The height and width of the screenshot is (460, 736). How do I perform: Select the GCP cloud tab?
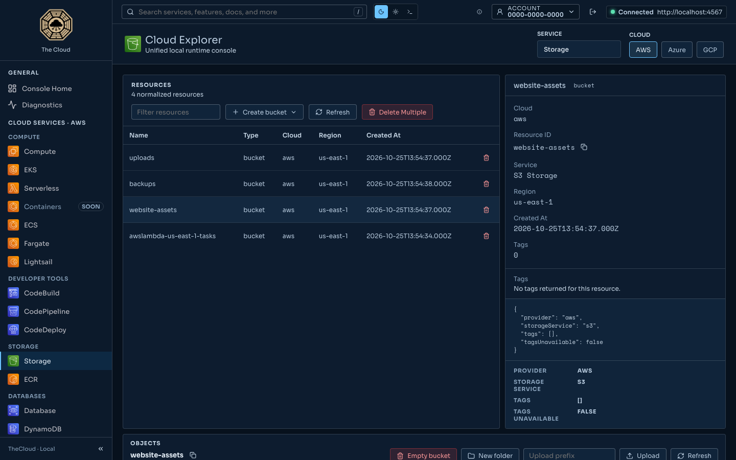pyautogui.click(x=710, y=50)
